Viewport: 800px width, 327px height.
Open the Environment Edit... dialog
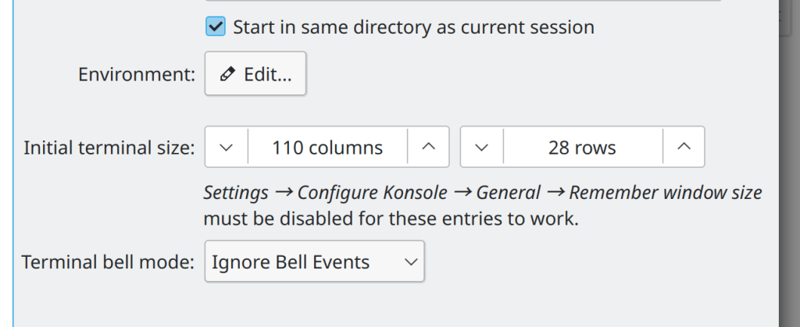(x=255, y=74)
